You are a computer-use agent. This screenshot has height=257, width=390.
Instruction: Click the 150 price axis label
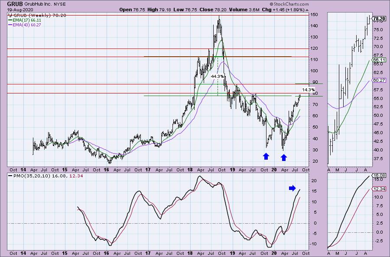pyautogui.click(x=314, y=15)
